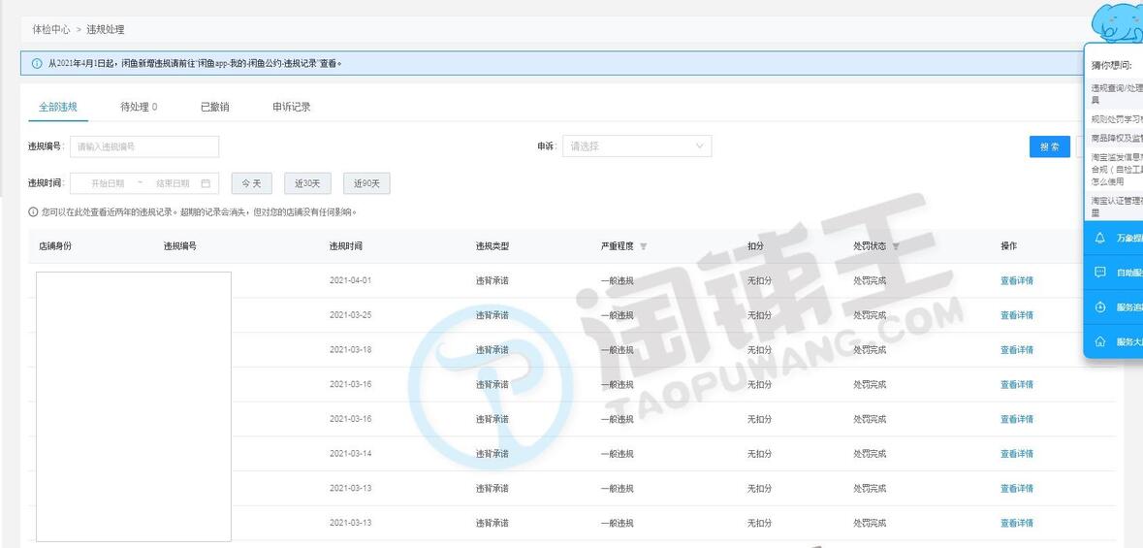Click the blue elephant assistant mascot

point(1118,21)
